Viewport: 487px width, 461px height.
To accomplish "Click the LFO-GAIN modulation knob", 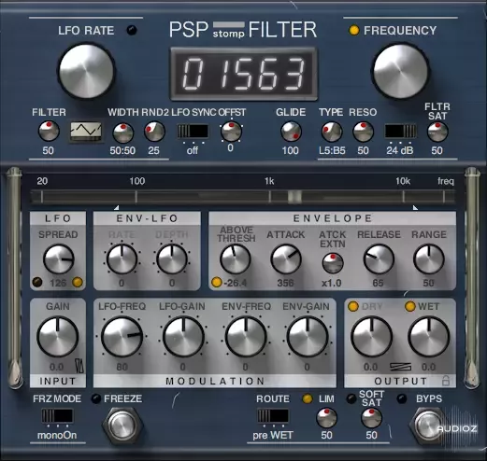I will pyautogui.click(x=183, y=337).
